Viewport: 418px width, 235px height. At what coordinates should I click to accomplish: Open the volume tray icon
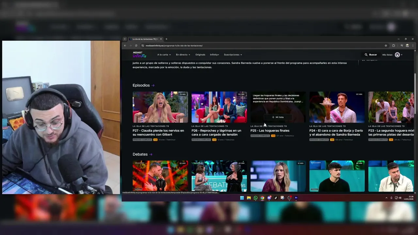point(400,198)
